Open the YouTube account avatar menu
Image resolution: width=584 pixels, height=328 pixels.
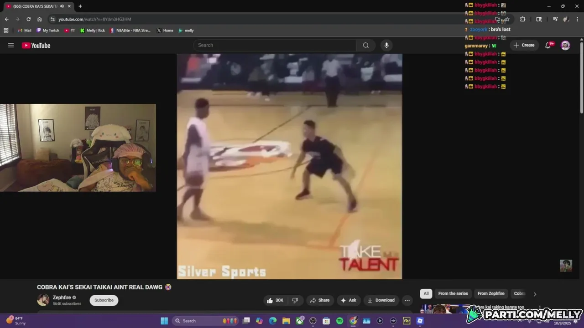[x=565, y=45]
